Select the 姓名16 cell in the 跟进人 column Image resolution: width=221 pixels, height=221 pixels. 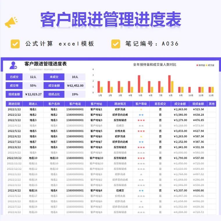[x=33, y=190]
